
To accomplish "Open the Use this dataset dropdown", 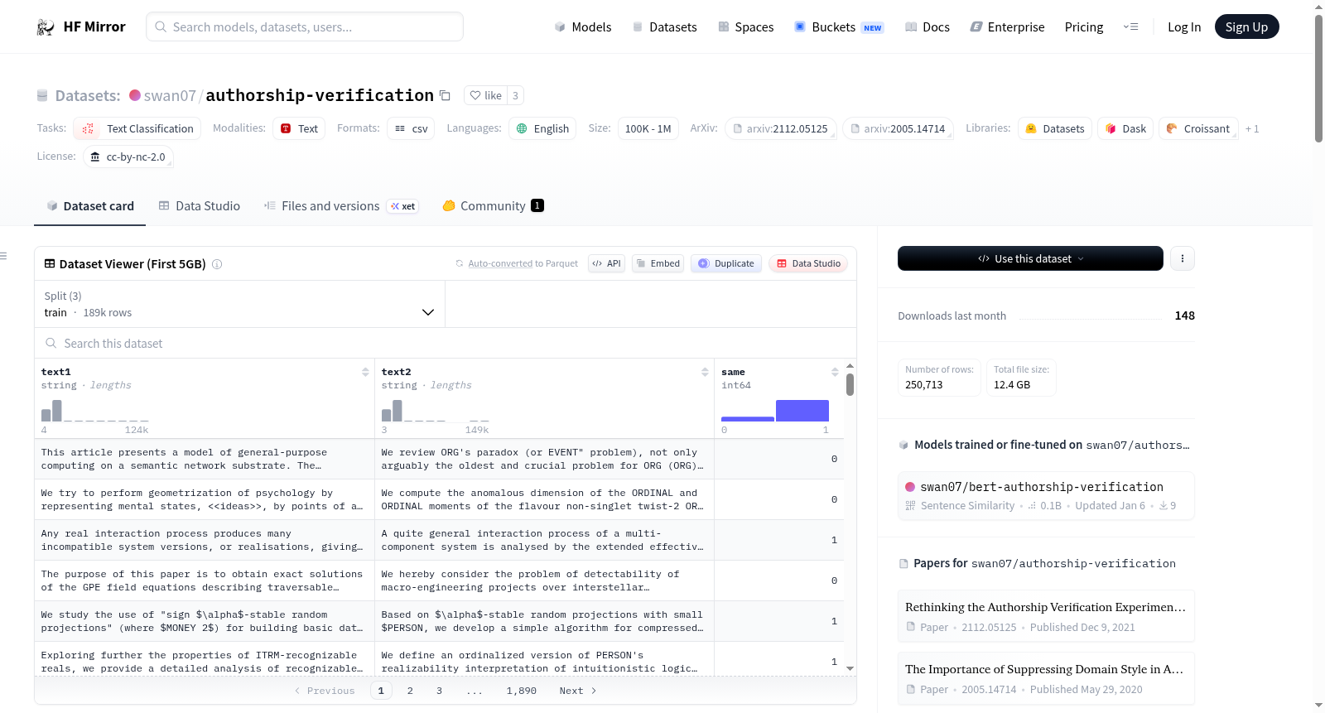I will click(1030, 258).
